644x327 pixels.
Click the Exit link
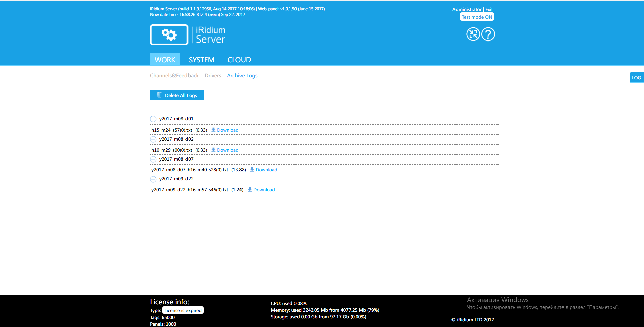[x=489, y=9]
